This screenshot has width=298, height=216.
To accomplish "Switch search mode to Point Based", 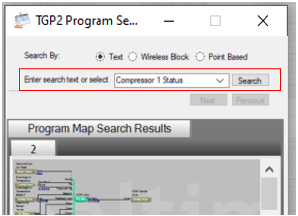I will [x=199, y=57].
